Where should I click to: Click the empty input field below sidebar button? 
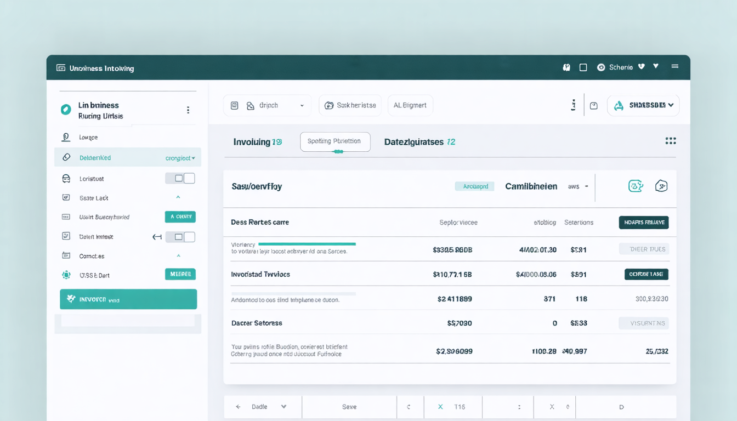click(128, 321)
